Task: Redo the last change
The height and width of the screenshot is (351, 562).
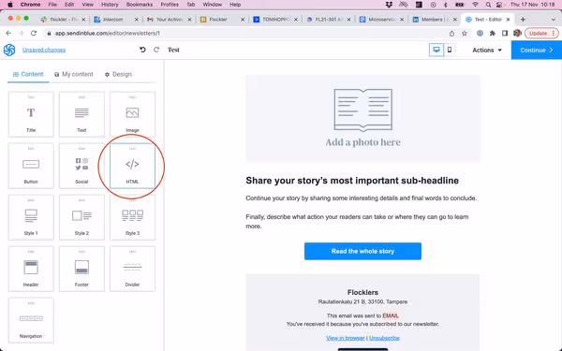Action: tap(156, 50)
